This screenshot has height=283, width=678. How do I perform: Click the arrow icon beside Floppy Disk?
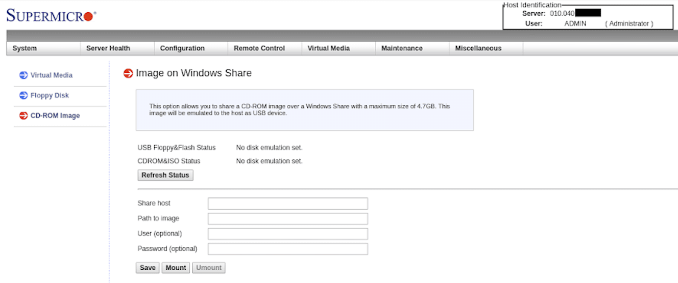(x=23, y=96)
